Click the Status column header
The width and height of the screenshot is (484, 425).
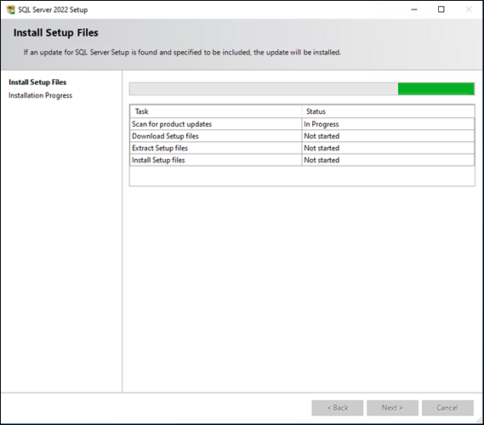[388, 111]
